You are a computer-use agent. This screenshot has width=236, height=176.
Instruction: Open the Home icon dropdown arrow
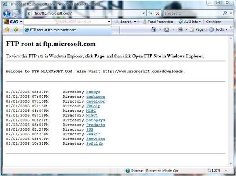pyautogui.click(x=160, y=29)
